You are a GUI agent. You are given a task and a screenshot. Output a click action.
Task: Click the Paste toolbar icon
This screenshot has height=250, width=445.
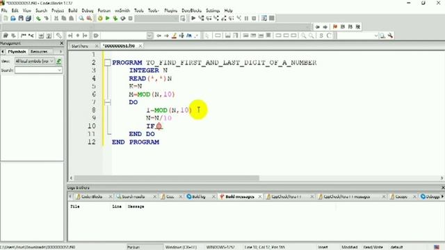point(71,19)
